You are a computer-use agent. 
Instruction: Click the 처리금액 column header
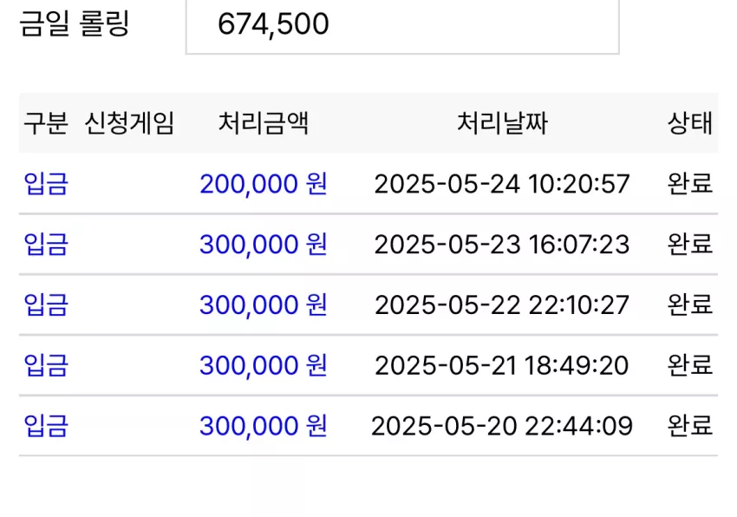coord(264,124)
